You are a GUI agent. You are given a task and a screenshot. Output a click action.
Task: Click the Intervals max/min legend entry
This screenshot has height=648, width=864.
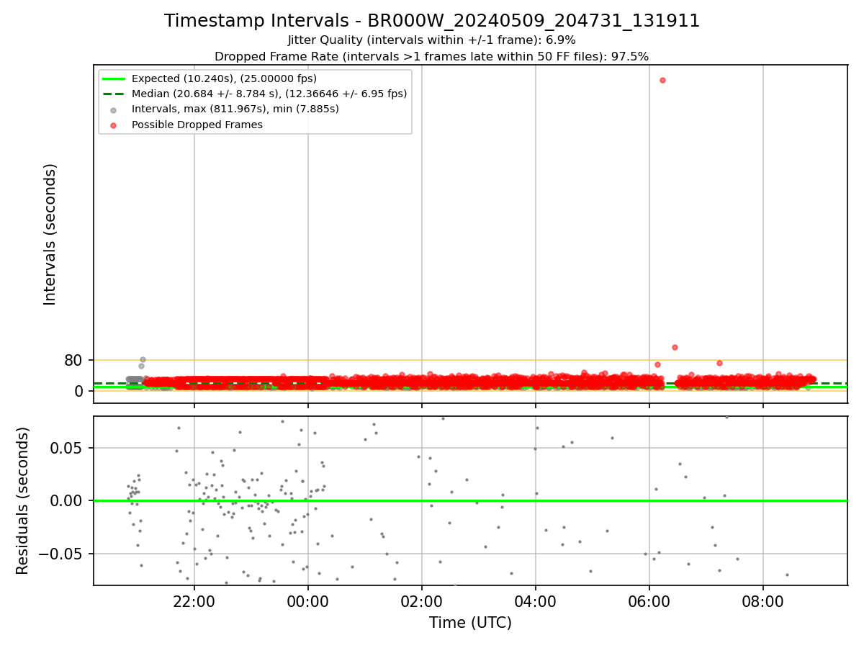tap(235, 109)
